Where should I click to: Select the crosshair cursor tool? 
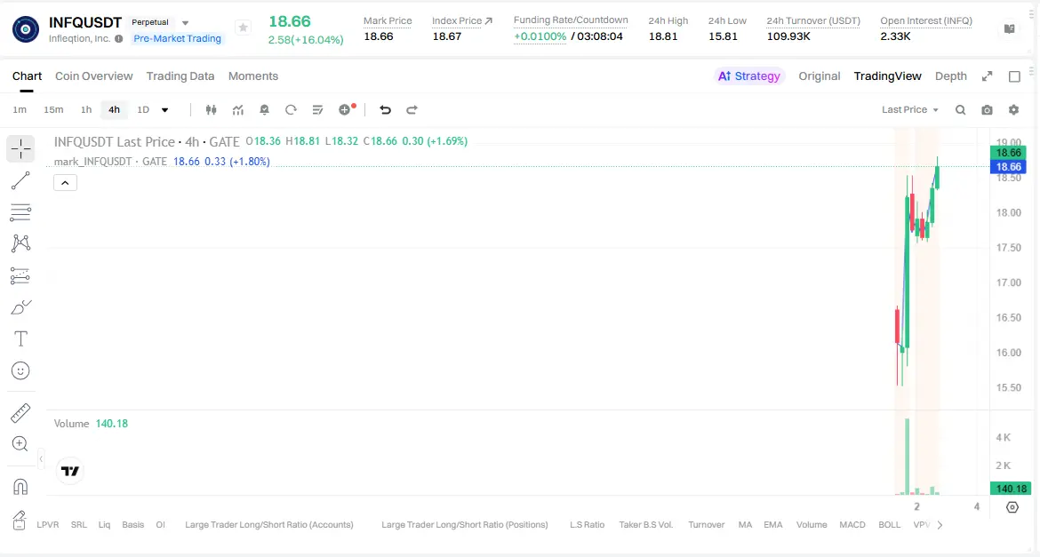coord(20,149)
